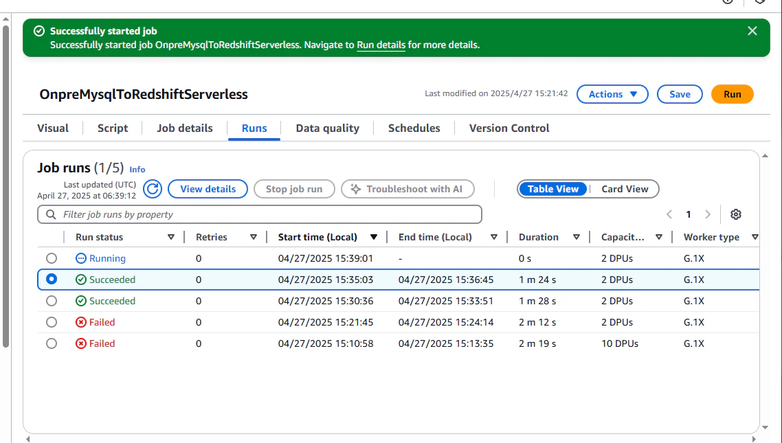782x443 pixels.
Task: Dismiss the success notification banner
Action: [x=752, y=31]
